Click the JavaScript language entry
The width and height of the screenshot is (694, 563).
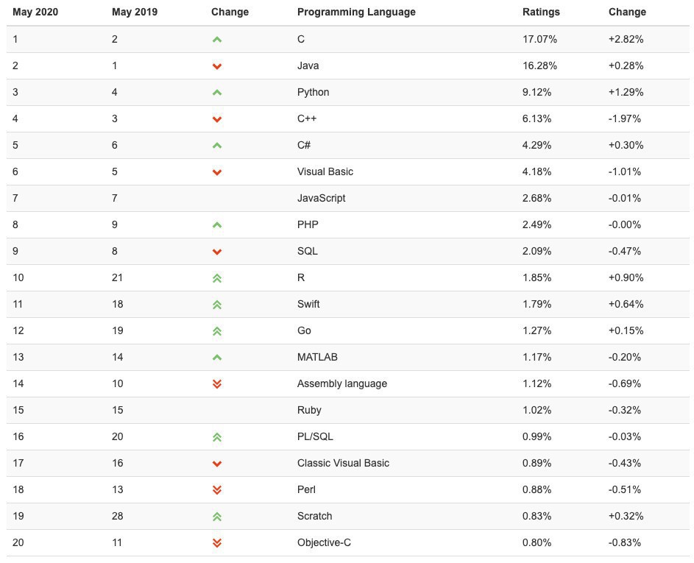(321, 198)
